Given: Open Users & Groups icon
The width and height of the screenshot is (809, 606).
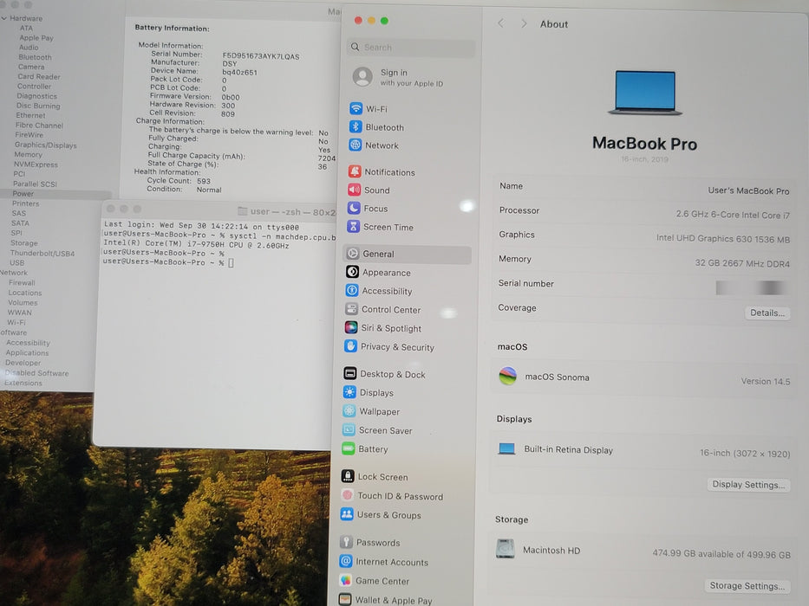Looking at the screenshot, I should 347,514.
